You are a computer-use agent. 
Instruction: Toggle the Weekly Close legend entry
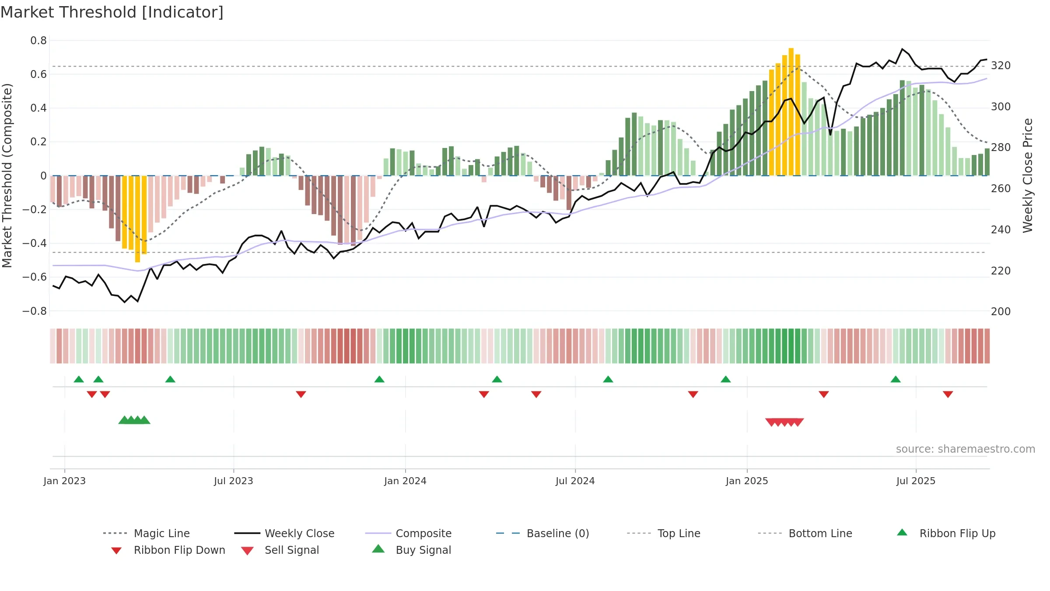point(284,533)
